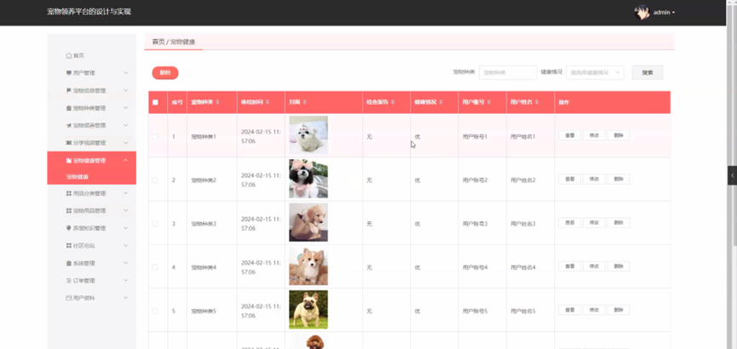
Task: Go to 首页 in the breadcrumb
Action: pyautogui.click(x=158, y=42)
